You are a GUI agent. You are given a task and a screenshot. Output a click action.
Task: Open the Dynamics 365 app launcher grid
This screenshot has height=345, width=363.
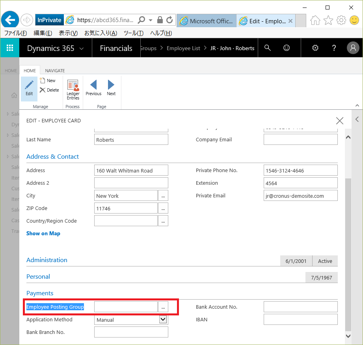pyautogui.click(x=10, y=48)
